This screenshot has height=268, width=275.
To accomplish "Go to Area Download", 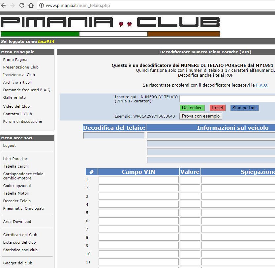I will (x=17, y=222).
